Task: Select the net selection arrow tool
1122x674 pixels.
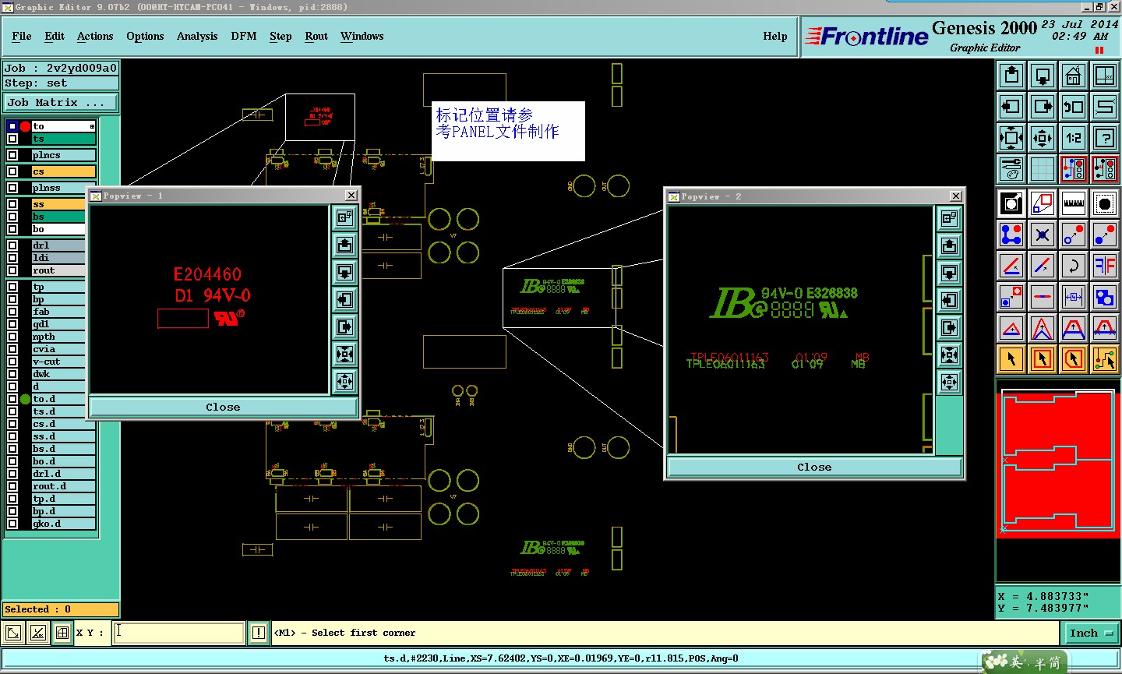Action: click(x=1105, y=359)
